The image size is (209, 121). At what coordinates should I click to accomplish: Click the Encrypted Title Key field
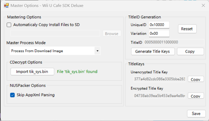coord(160,96)
